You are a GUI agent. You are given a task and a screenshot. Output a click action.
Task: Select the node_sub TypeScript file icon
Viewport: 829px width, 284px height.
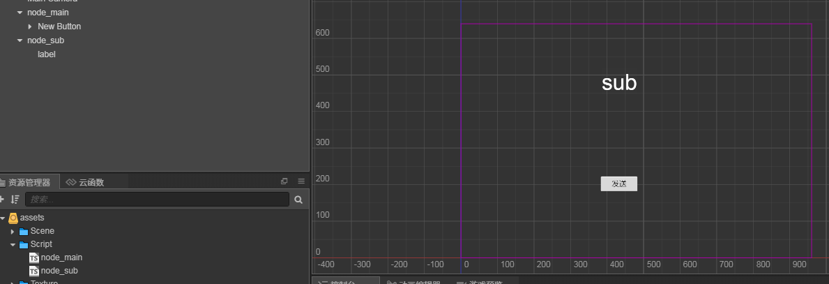point(33,271)
